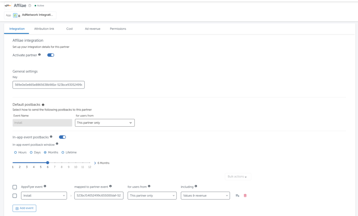Click info icon beside In-app event postback window
Viewport: 358px width, 216px height.
coord(57,144)
